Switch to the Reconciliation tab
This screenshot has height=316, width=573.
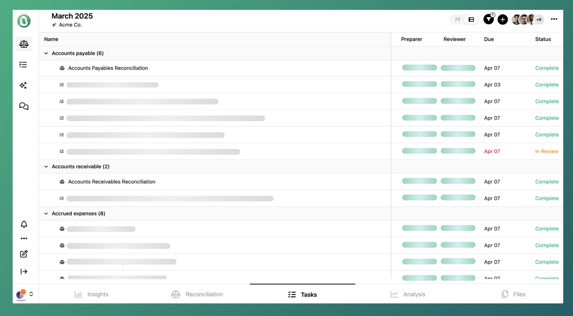pyautogui.click(x=197, y=294)
